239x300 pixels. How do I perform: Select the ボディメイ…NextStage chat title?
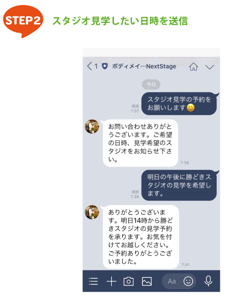[x=144, y=66]
